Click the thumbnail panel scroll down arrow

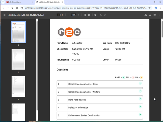click(x=37, y=120)
